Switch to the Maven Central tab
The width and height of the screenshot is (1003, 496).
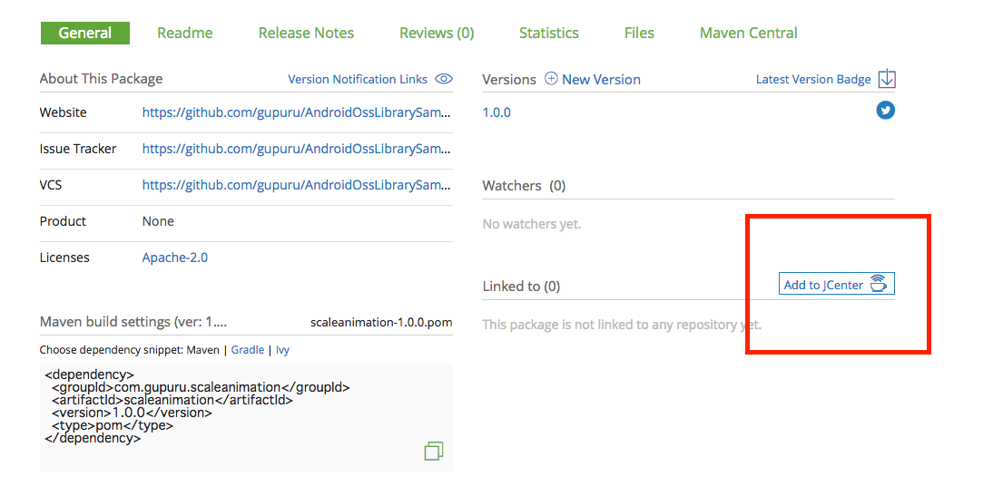point(749,34)
